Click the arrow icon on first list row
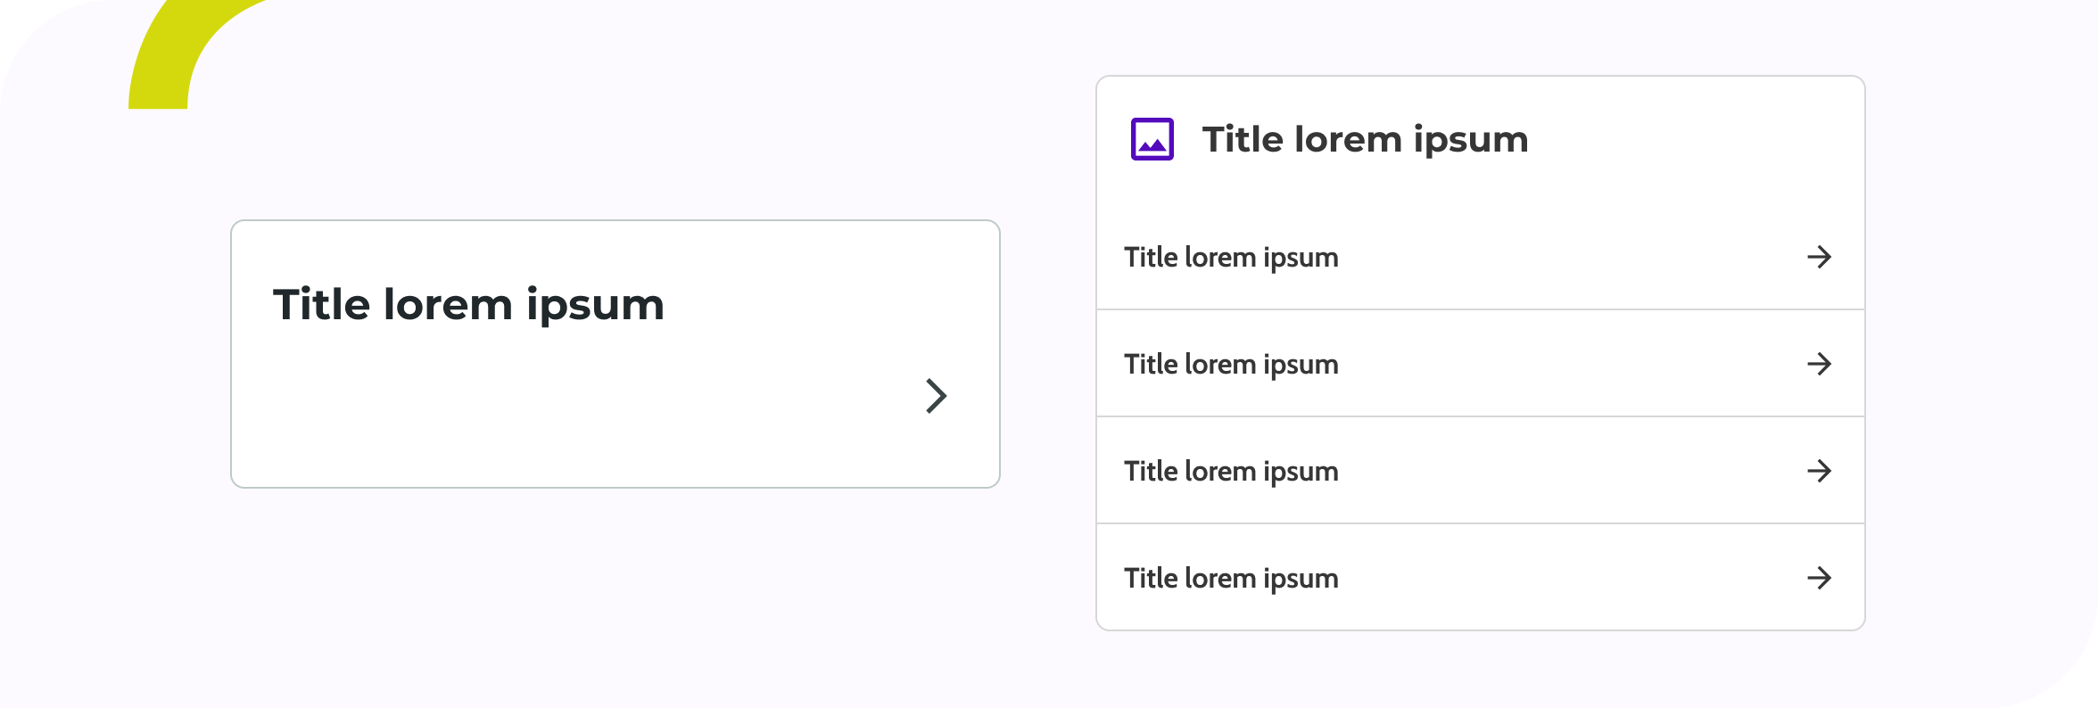 click(1819, 257)
